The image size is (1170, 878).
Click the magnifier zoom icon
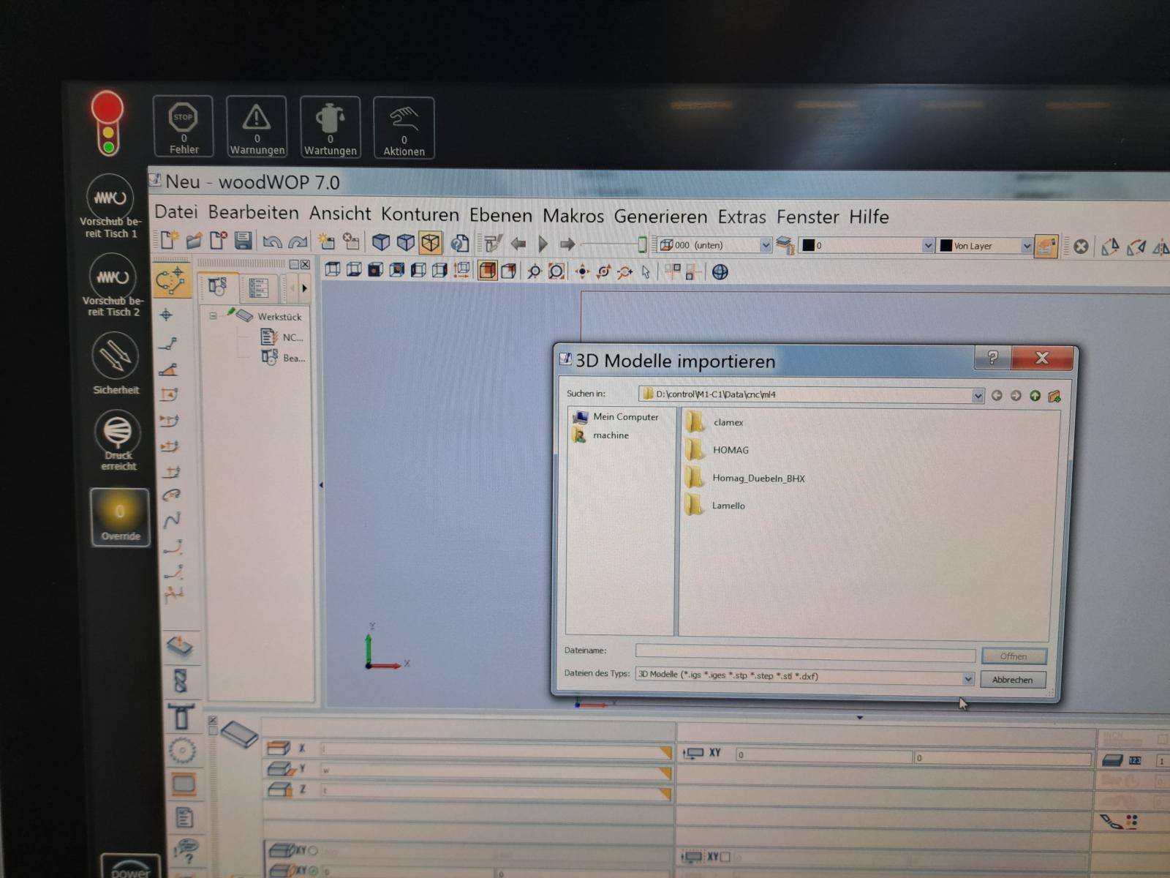click(535, 272)
